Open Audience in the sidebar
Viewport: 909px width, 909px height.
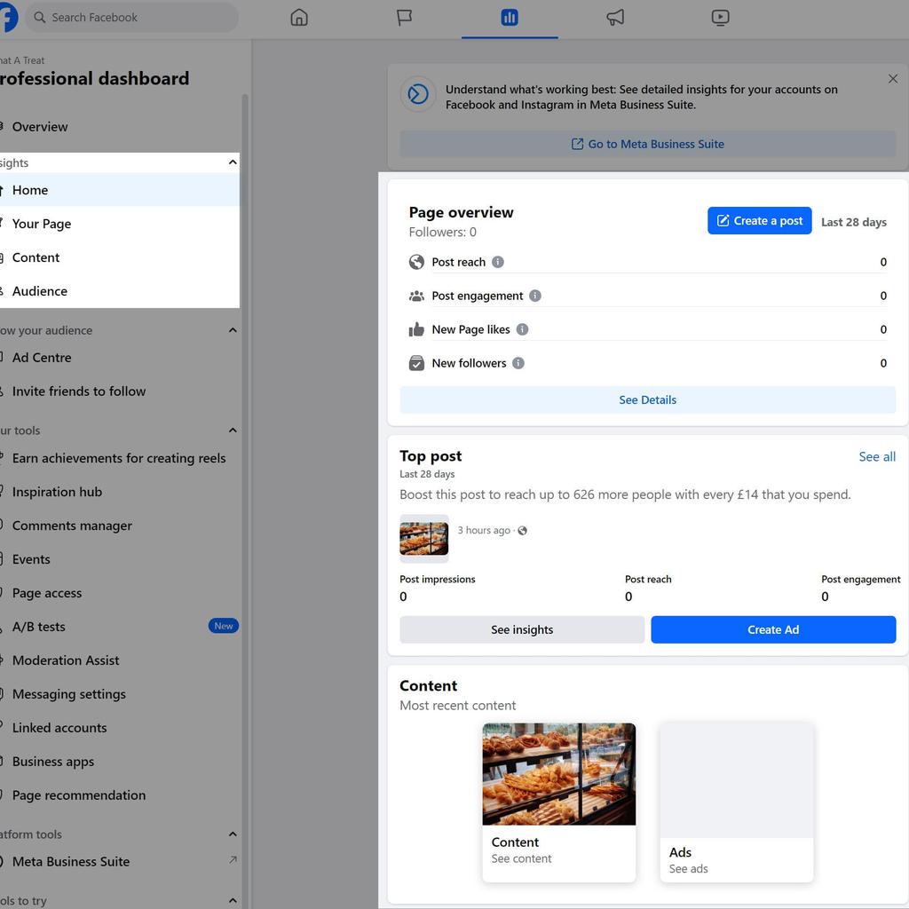[x=40, y=291]
